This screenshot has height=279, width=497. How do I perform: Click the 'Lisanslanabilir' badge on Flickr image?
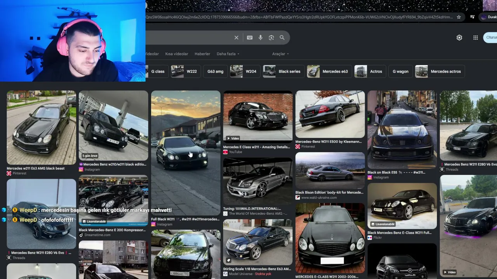pos(382,224)
